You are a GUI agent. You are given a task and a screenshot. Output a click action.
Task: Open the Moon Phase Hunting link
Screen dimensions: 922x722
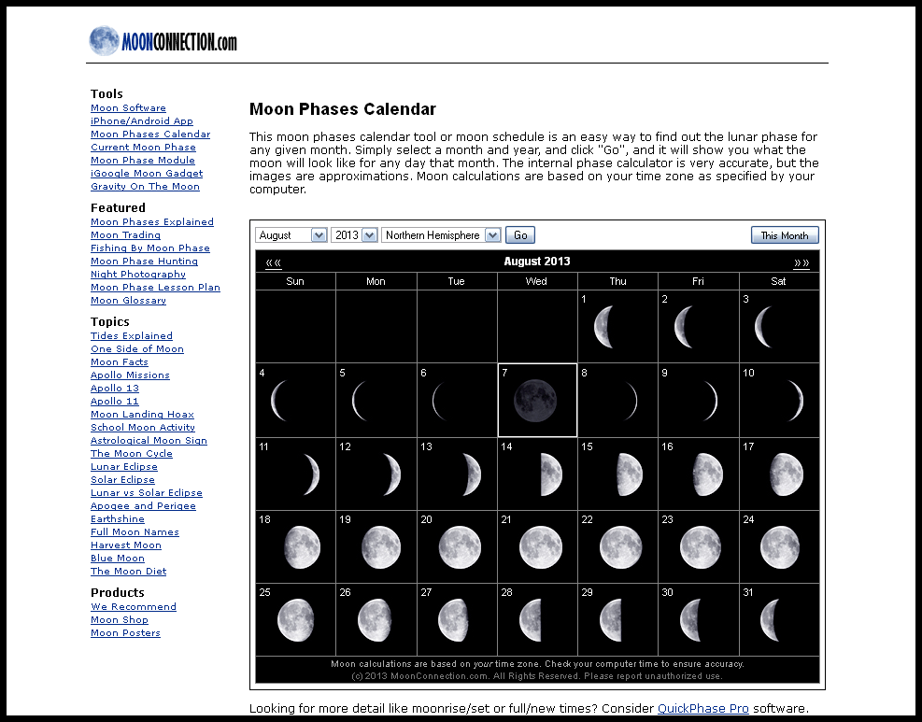(144, 261)
